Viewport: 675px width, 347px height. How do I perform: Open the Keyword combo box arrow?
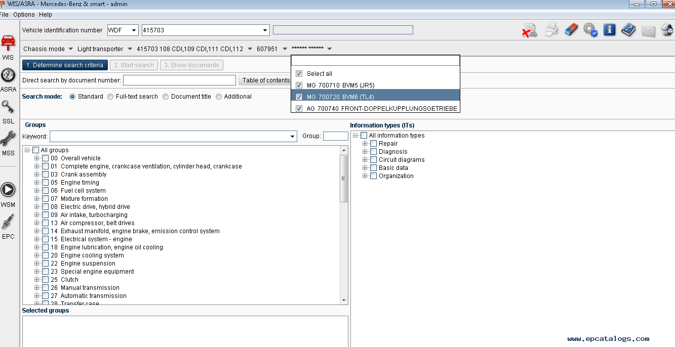[292, 137]
